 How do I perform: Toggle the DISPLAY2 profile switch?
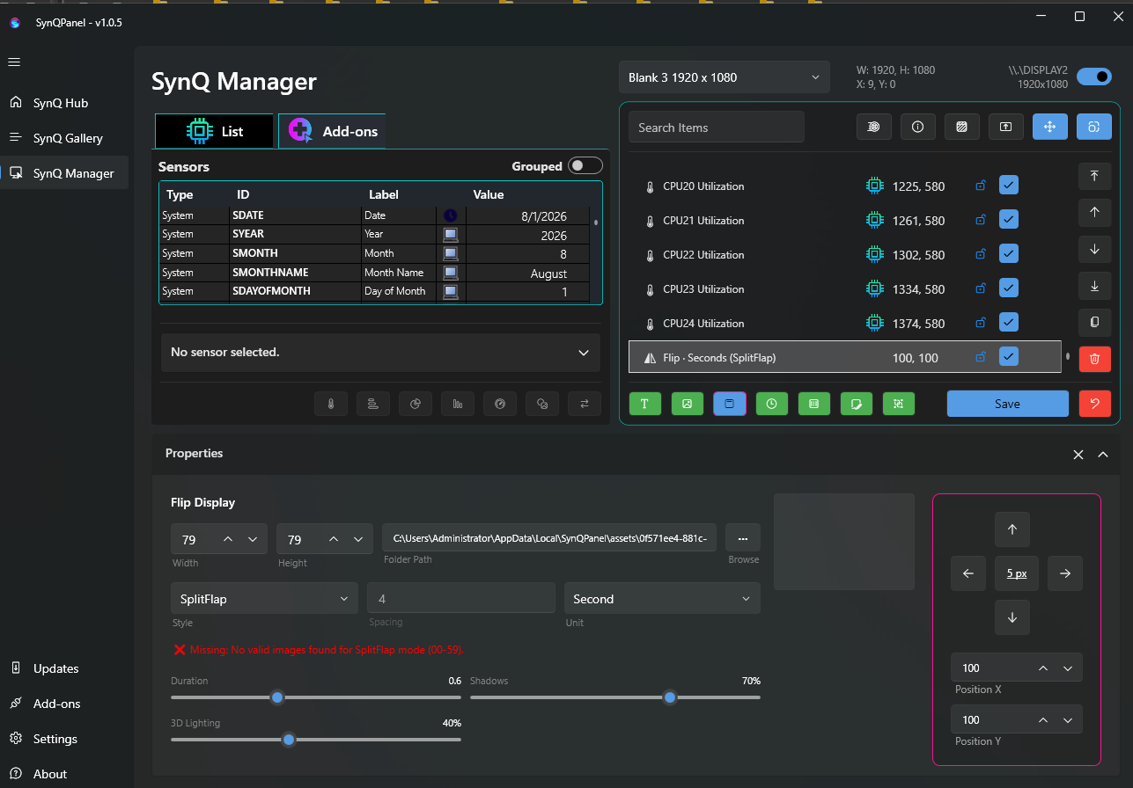click(x=1094, y=77)
